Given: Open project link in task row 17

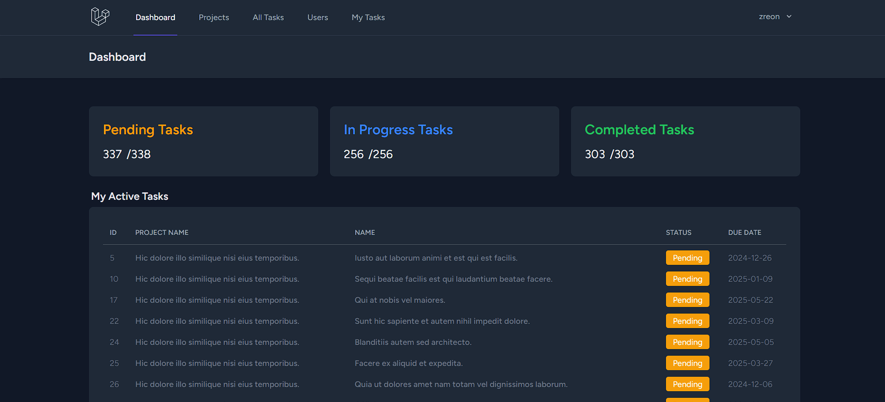Looking at the screenshot, I should click(217, 300).
